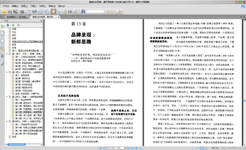
Task: Click the Open folder toolbar icon
Action: [x=4, y=11]
